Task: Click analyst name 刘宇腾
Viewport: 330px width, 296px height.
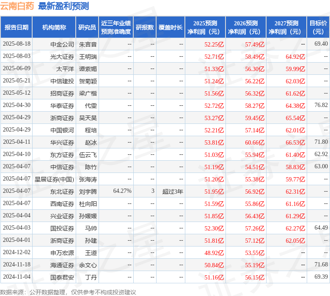Action: click(88, 191)
